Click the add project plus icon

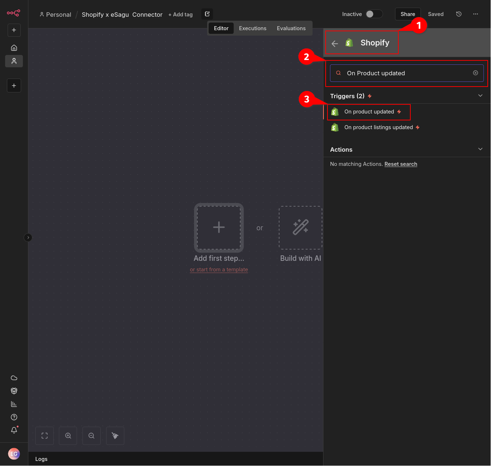pos(14,85)
